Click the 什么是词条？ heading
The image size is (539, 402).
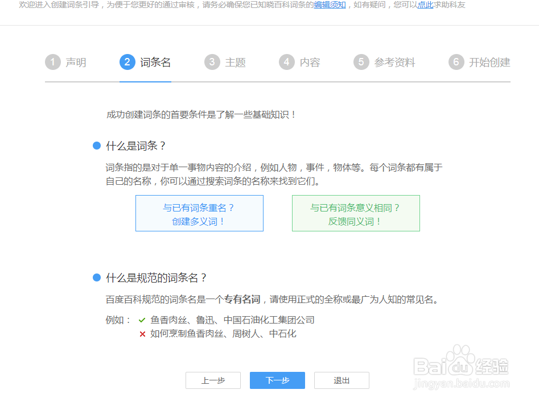[x=136, y=146]
